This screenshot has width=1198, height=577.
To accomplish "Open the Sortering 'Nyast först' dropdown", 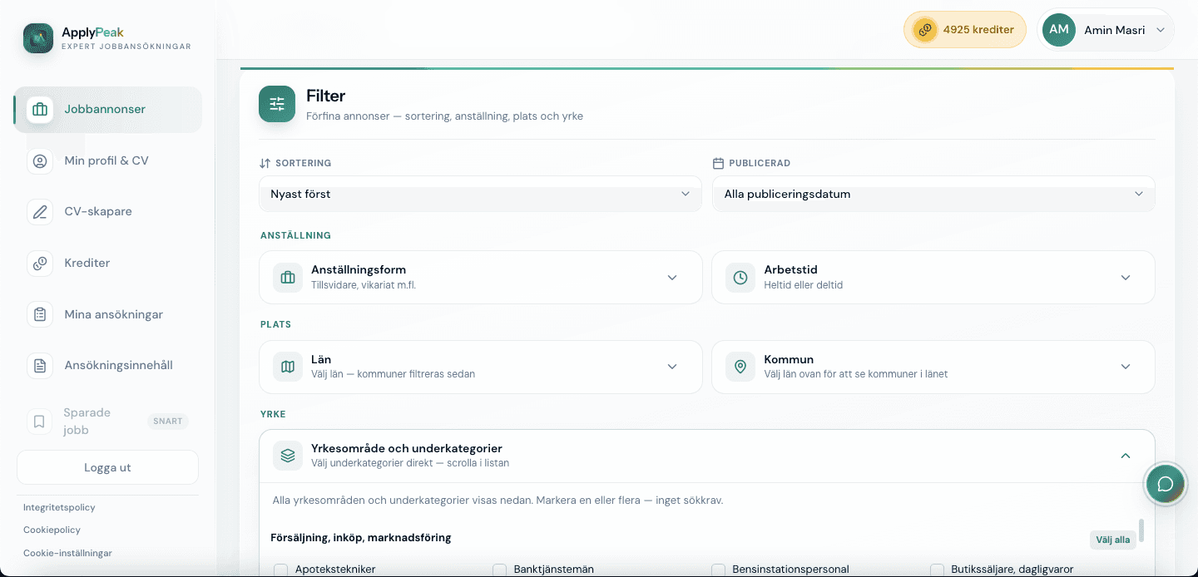I will [x=481, y=194].
